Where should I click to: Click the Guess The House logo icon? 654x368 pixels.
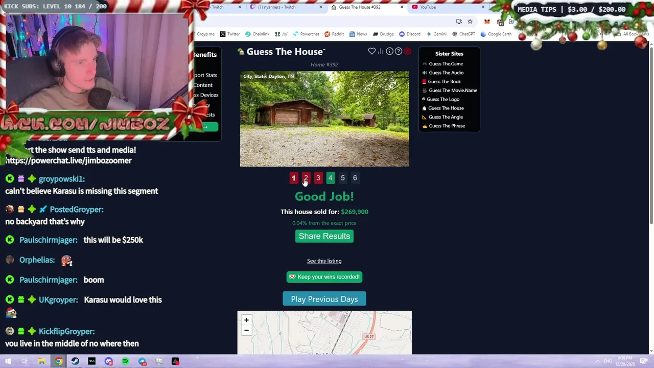[241, 52]
